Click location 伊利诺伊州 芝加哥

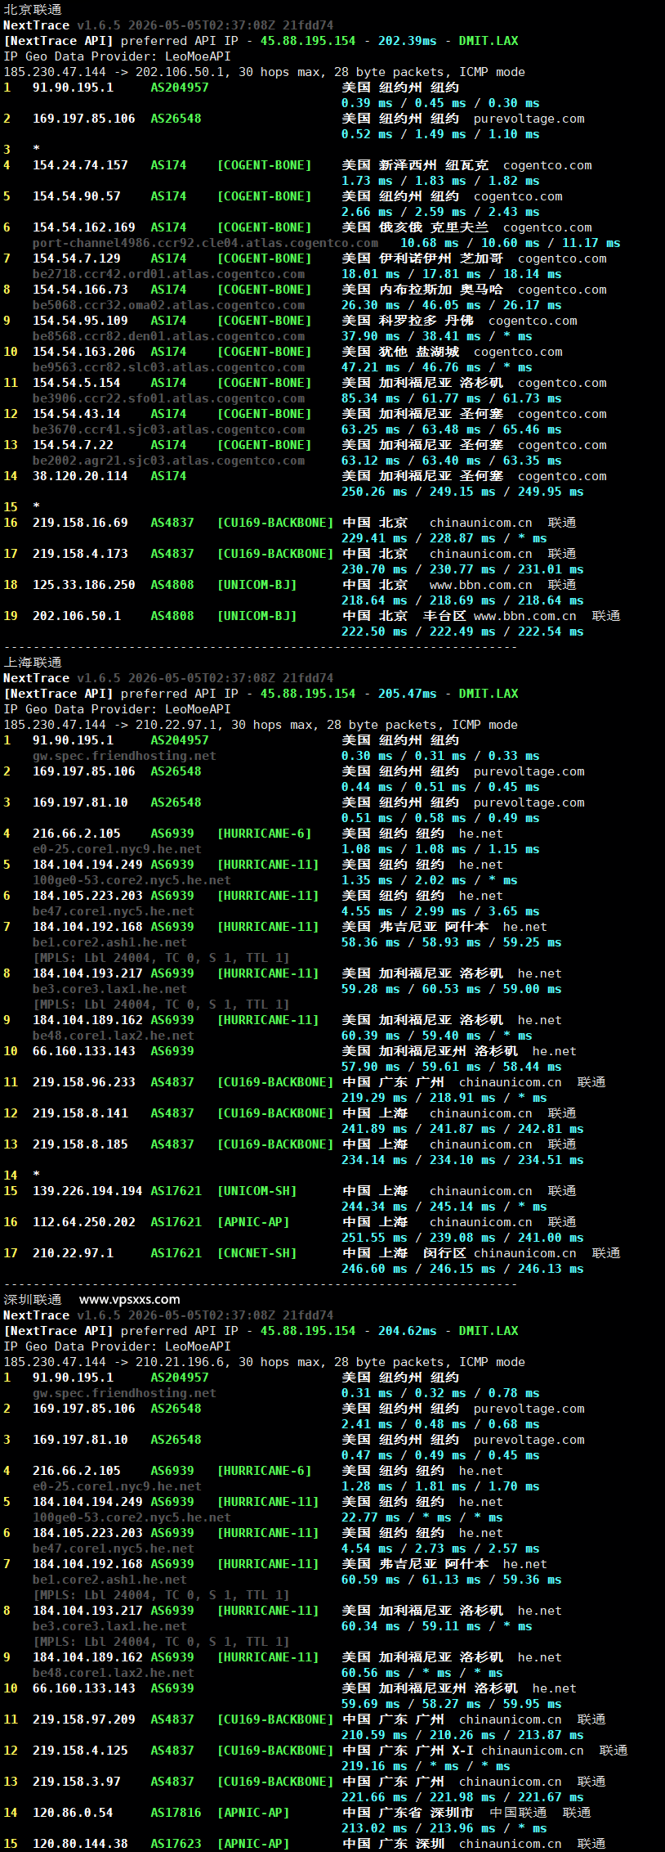point(441,258)
